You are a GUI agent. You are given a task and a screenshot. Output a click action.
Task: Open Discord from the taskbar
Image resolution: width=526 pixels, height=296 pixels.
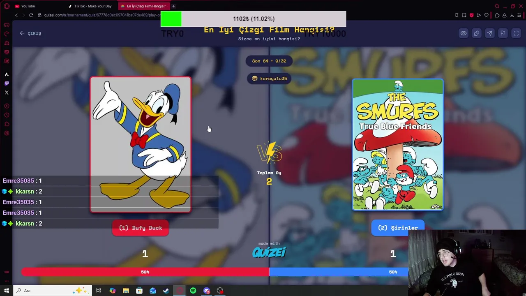[207, 291]
